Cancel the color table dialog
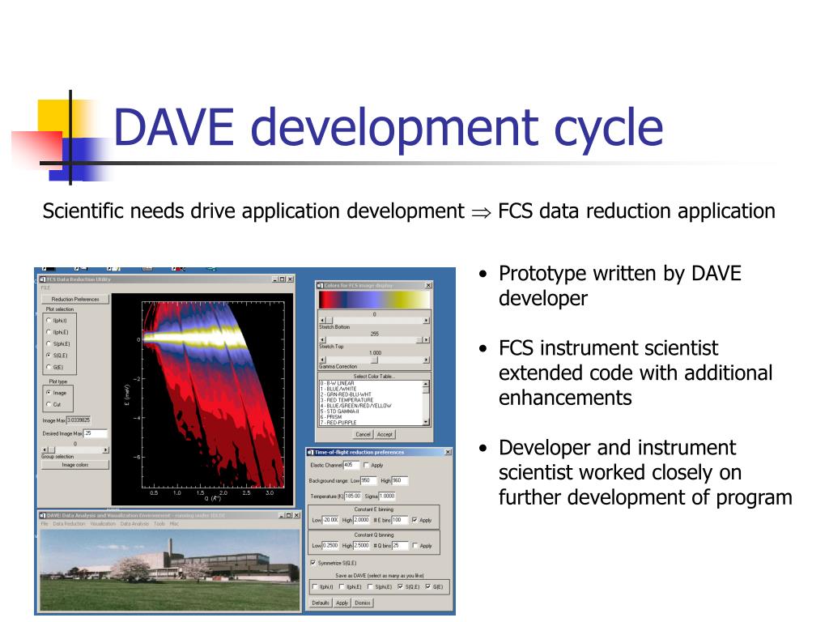This screenshot has height=622, width=829. (363, 434)
